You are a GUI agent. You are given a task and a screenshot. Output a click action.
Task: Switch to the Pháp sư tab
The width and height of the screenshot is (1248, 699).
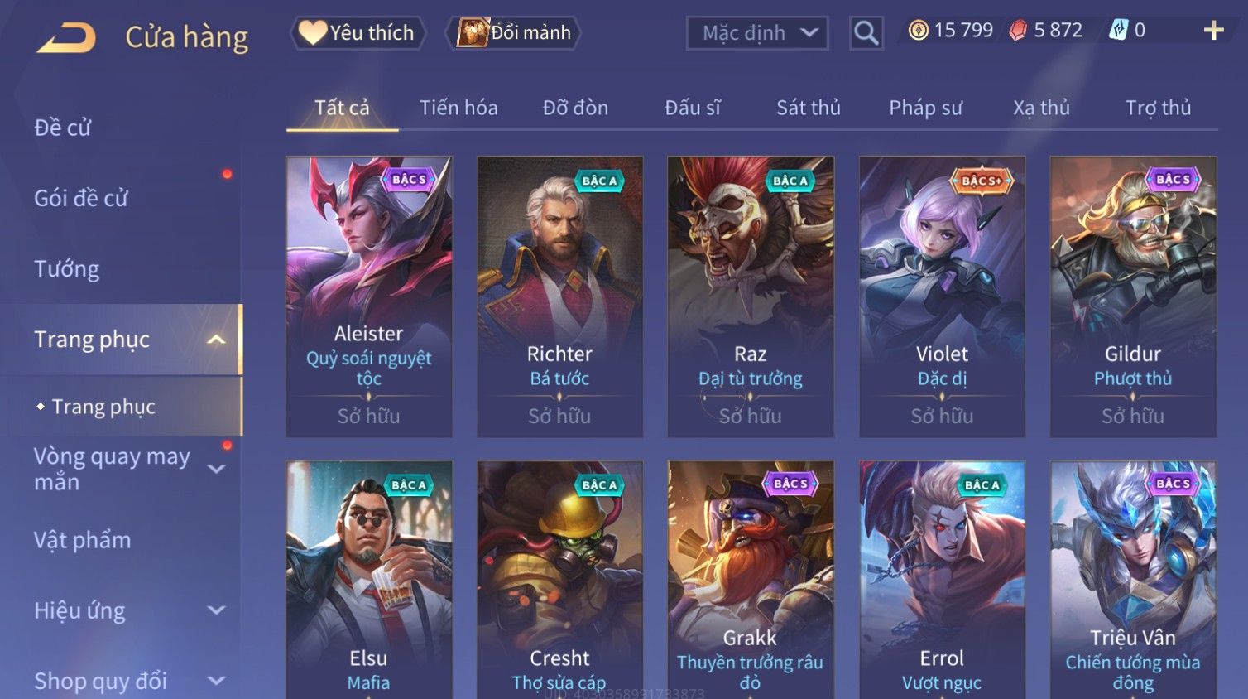(x=925, y=108)
